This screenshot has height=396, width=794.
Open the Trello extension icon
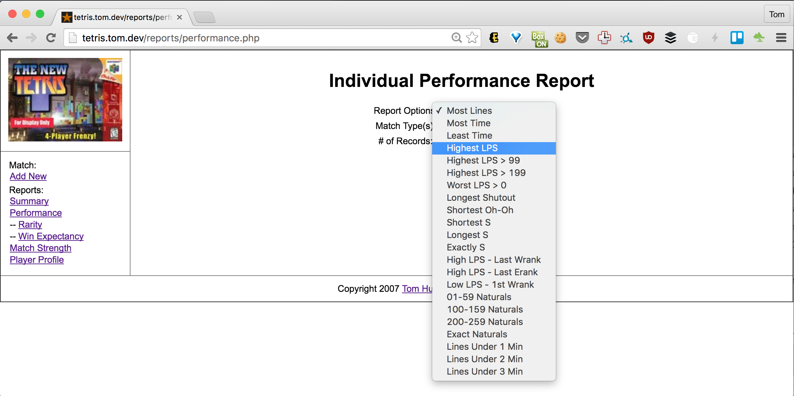pyautogui.click(x=737, y=38)
